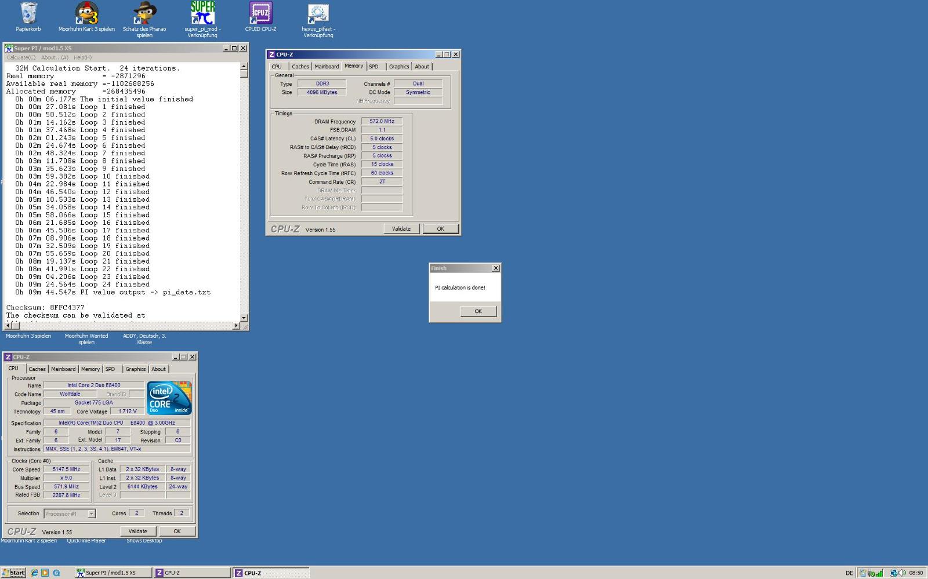928x579 pixels.
Task: Click the Intel Core 2 Duo E8400 name field
Action: point(94,385)
